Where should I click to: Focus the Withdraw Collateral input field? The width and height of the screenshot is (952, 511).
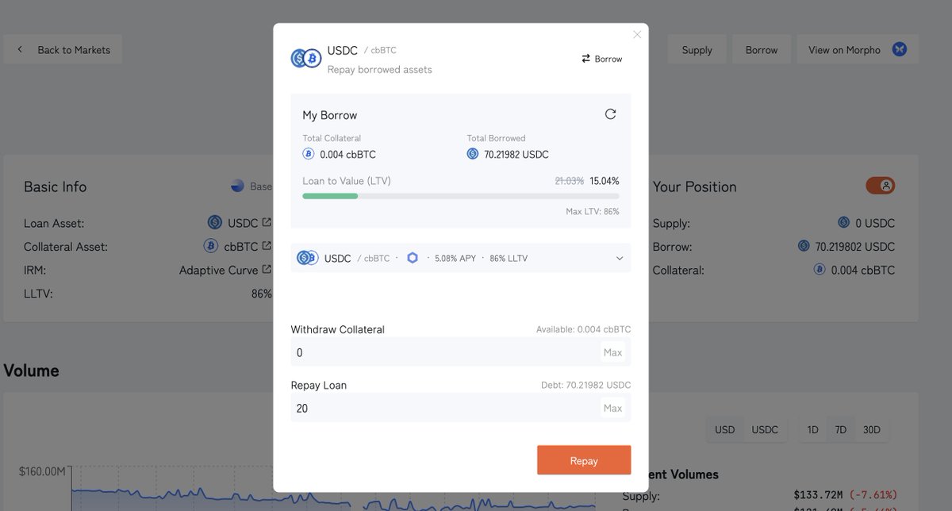point(461,352)
